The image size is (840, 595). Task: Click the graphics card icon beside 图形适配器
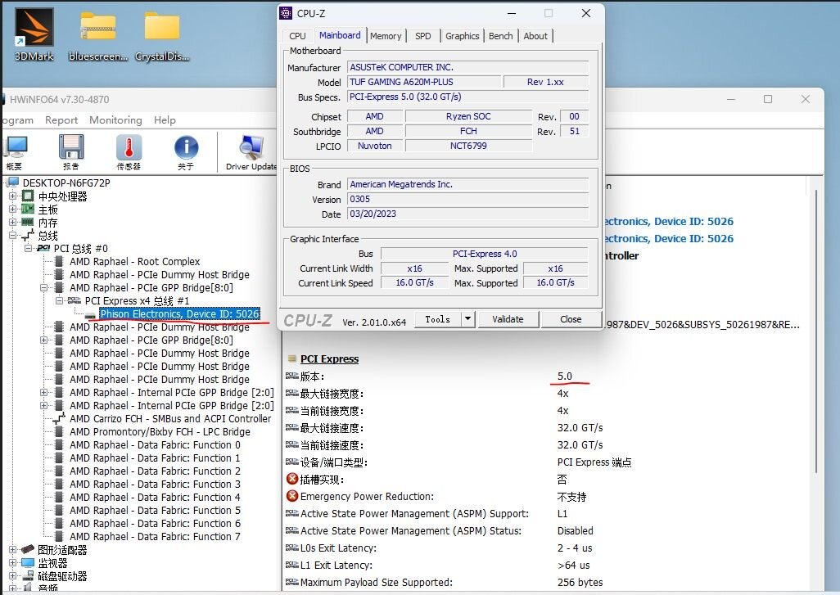[28, 549]
